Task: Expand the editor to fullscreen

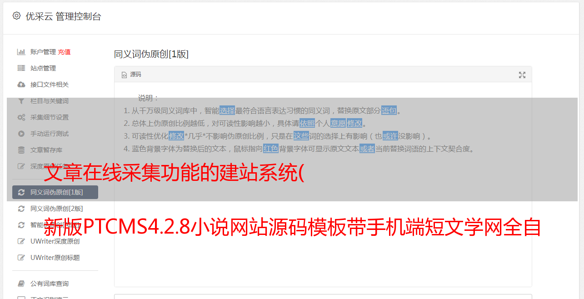Action: [522, 75]
